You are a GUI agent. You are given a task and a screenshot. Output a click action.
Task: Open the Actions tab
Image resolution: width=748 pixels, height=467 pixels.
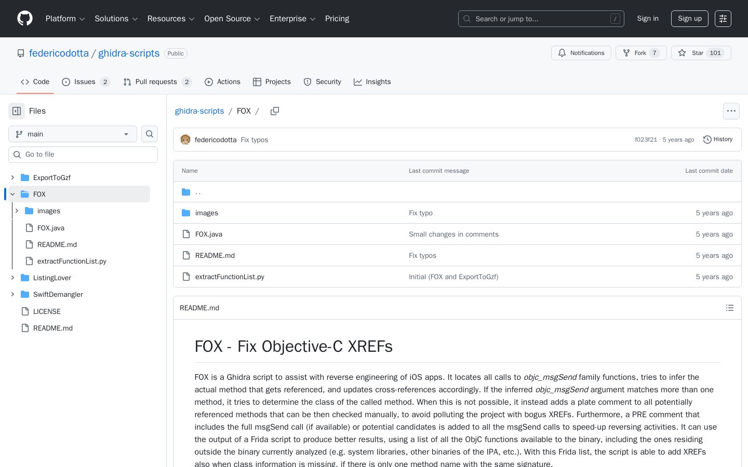(x=222, y=82)
